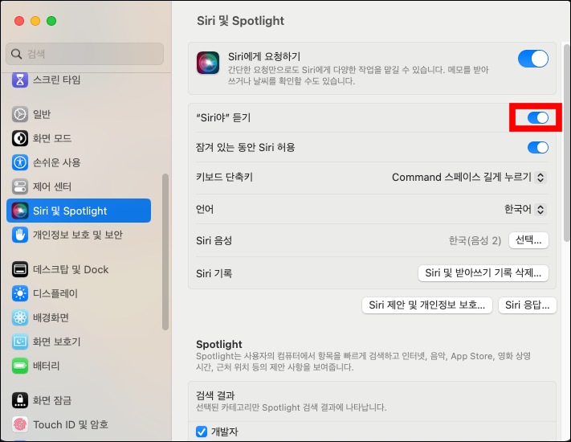Click the 개인정보 보호 hand icon
Image resolution: width=571 pixels, height=442 pixels.
[19, 235]
